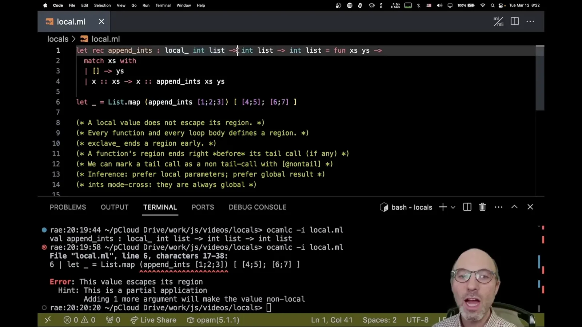Open the Selection menu
Image resolution: width=582 pixels, height=327 pixels.
102,5
